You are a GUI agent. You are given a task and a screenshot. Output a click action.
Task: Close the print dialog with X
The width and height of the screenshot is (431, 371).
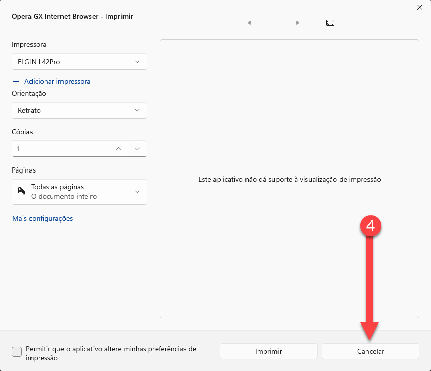tap(419, 7)
